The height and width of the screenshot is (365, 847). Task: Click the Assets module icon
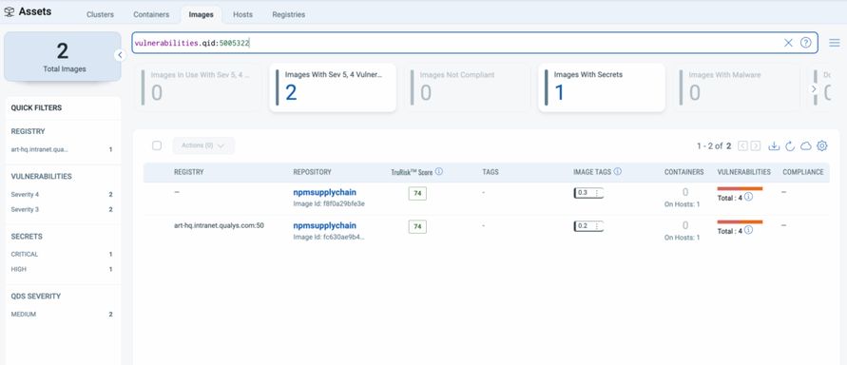[10, 11]
